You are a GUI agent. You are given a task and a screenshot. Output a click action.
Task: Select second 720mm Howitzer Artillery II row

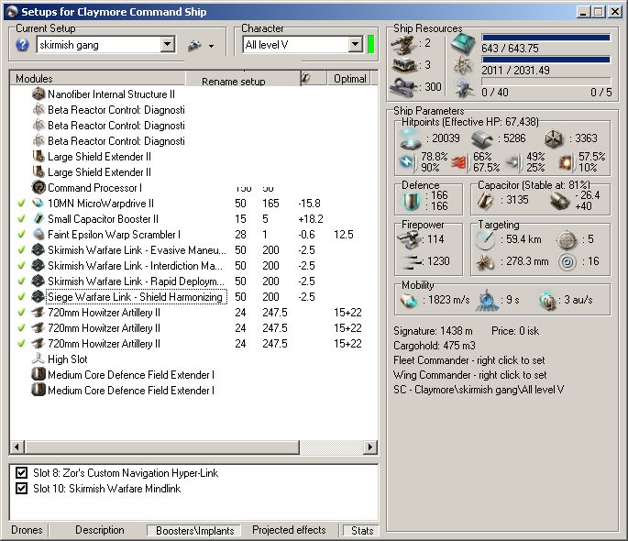click(x=105, y=328)
